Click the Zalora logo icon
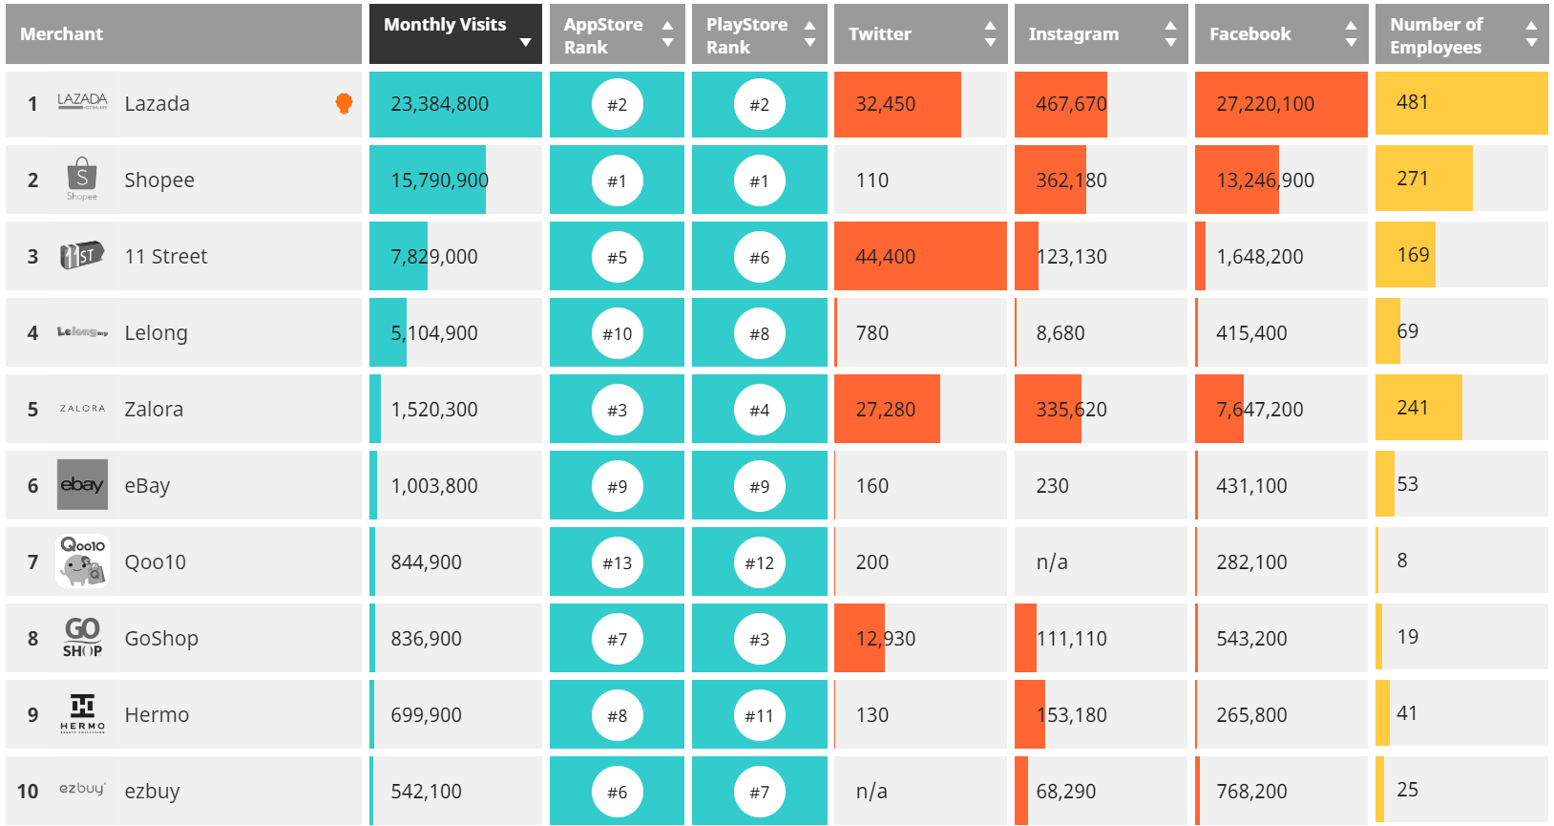Screen dimensions: 1554x826 coord(82,409)
